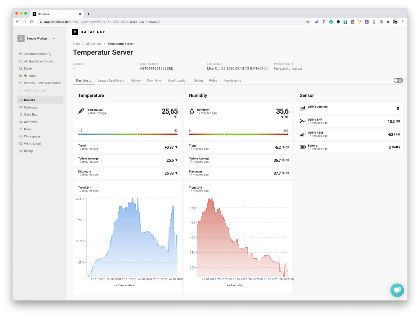Follow the All Devices breadcrumb link
Viewport: 420px width, 317px height.
93,44
